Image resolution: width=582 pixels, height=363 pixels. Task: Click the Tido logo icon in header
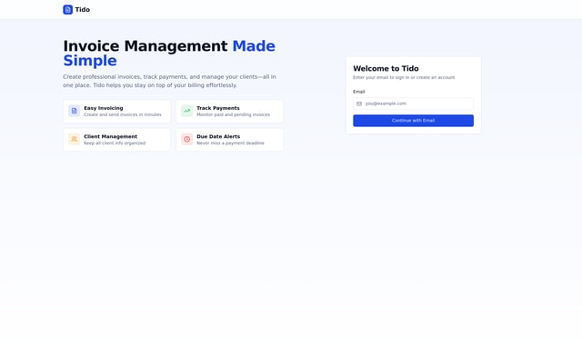(x=67, y=10)
